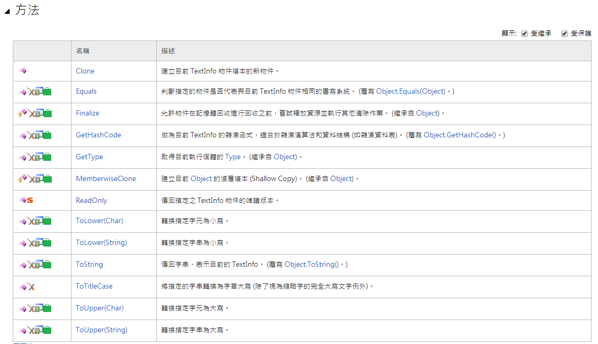This screenshot has height=344, width=598.
Task: Open the Object.GetHashCode() link
Action: click(x=459, y=135)
